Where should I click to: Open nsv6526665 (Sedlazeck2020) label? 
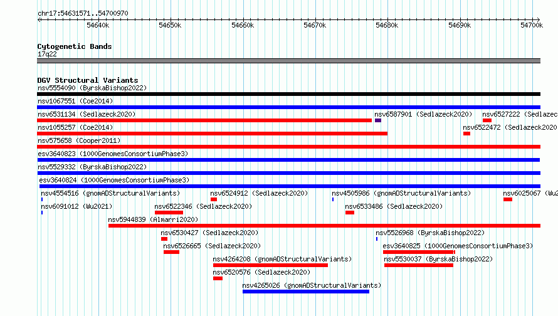coord(212,246)
